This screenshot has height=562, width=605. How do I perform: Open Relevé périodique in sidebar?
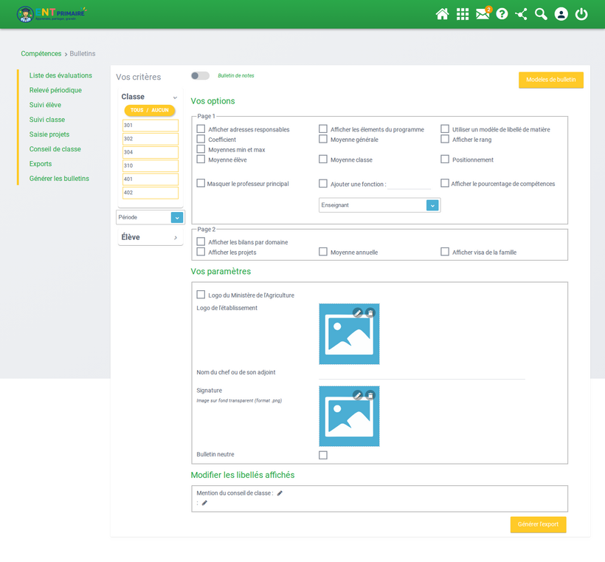point(55,90)
